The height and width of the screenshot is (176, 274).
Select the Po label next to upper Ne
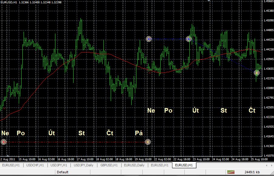click(x=168, y=110)
